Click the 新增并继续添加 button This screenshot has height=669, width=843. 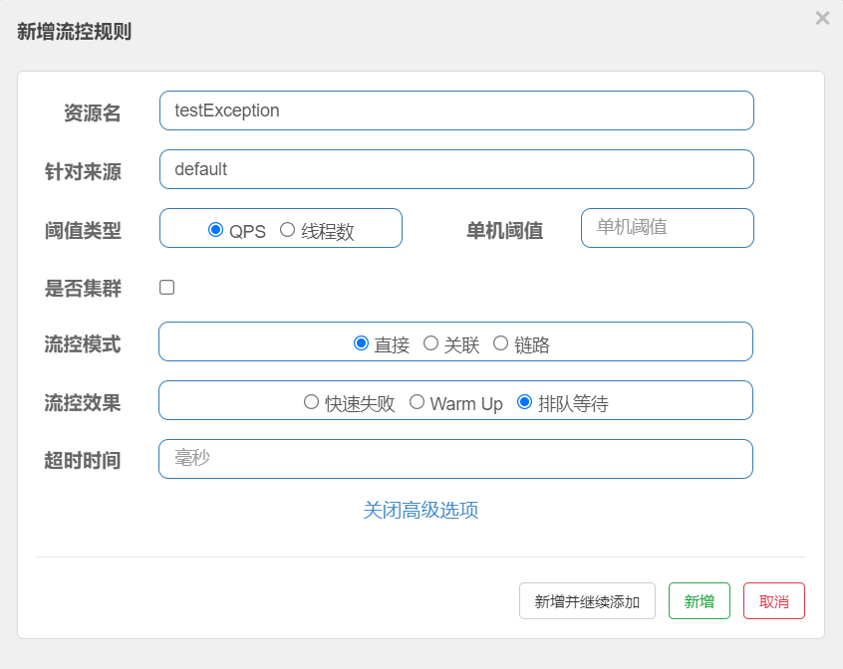pos(586,600)
